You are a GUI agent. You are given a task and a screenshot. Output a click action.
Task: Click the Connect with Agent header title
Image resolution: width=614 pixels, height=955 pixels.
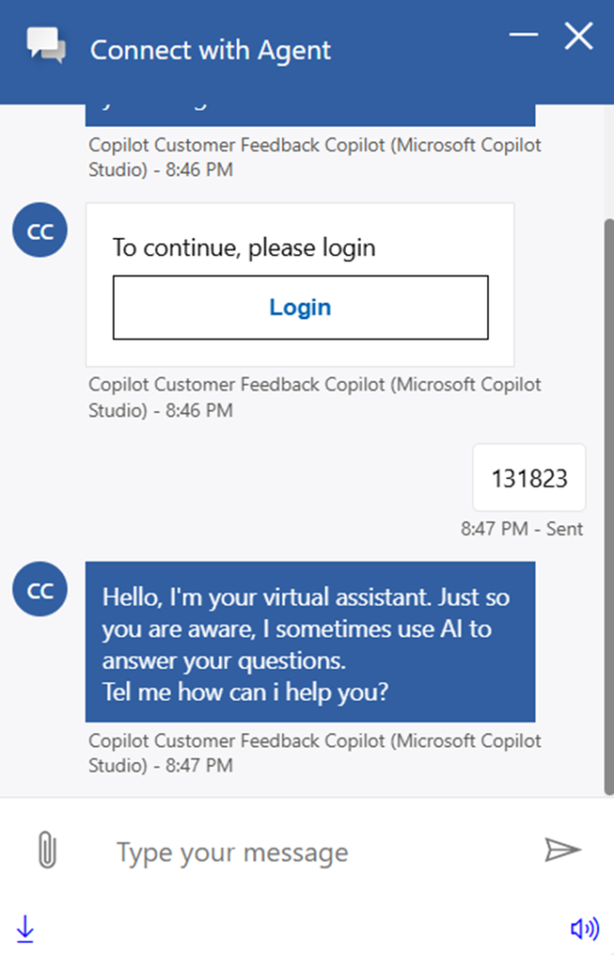(x=210, y=49)
